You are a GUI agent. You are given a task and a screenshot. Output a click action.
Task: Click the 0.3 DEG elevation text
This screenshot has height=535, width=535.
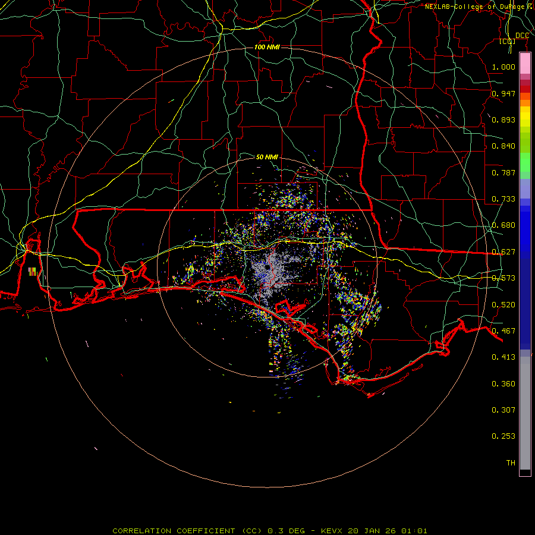click(286, 531)
